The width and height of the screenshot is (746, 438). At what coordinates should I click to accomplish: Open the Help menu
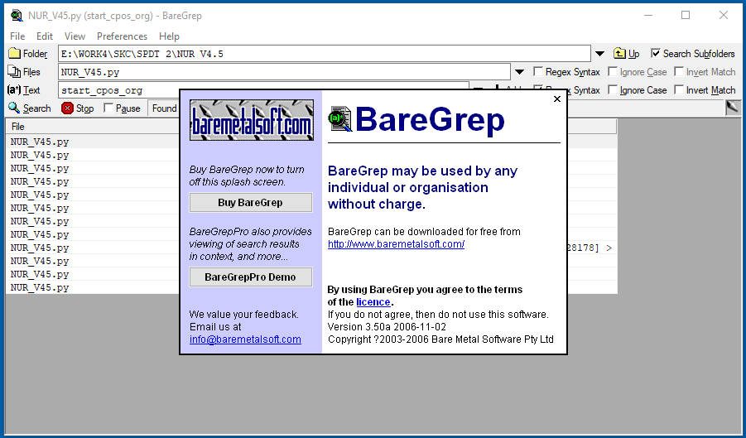pyautogui.click(x=169, y=36)
